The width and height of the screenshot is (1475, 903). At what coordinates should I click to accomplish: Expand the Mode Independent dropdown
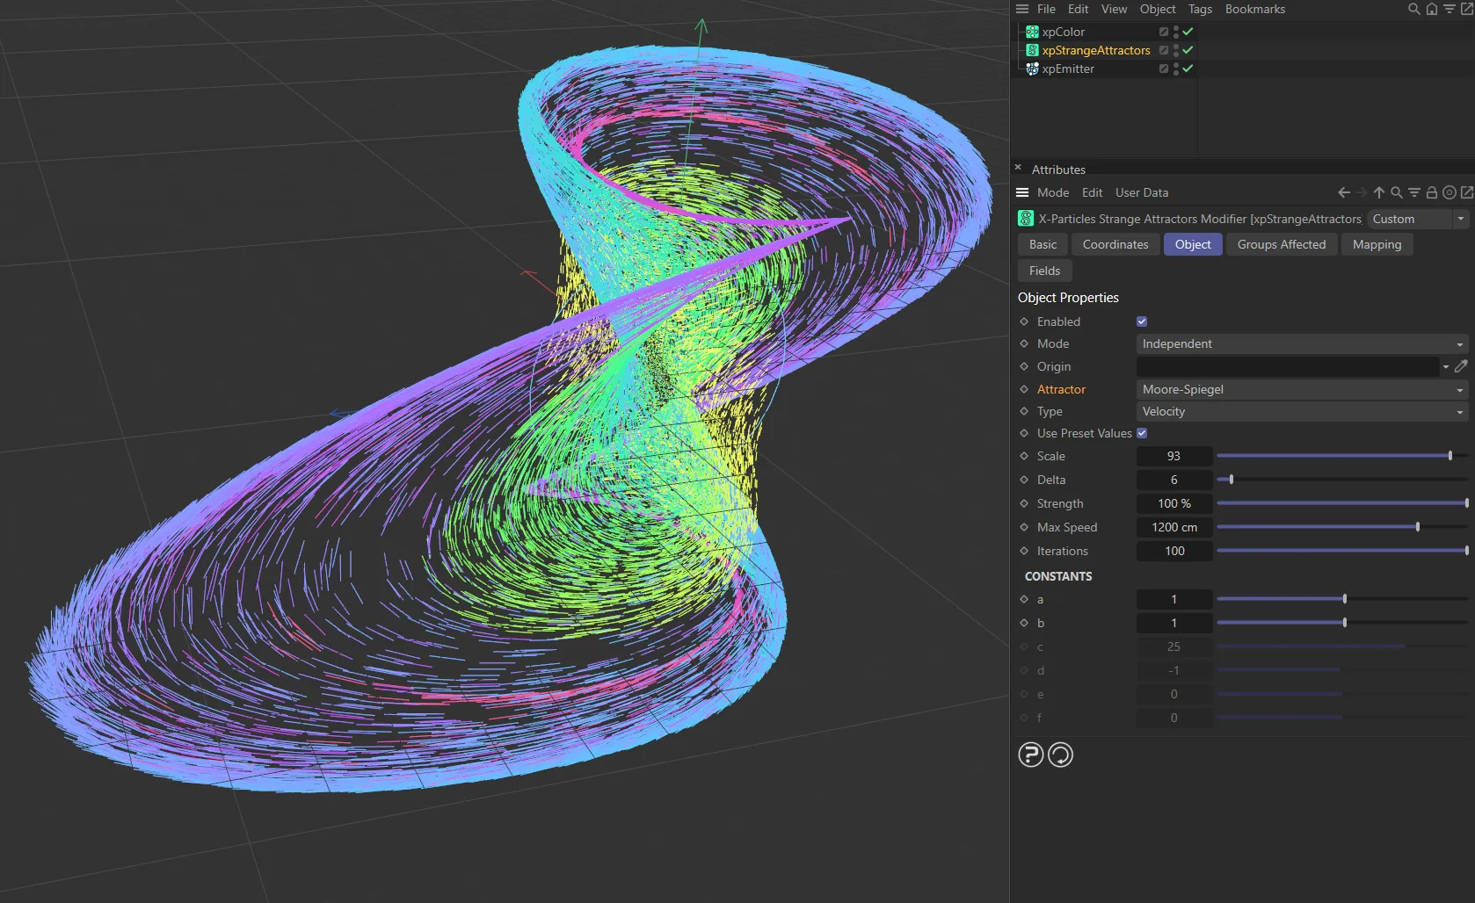click(x=1301, y=343)
